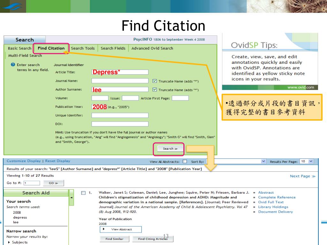Click the logo icon in header corner
Viewport: 327px width, 245px height.
(12, 6)
